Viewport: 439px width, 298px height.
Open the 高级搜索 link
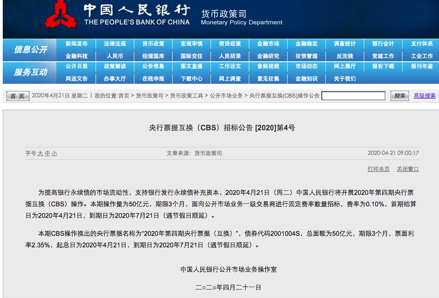pos(424,96)
